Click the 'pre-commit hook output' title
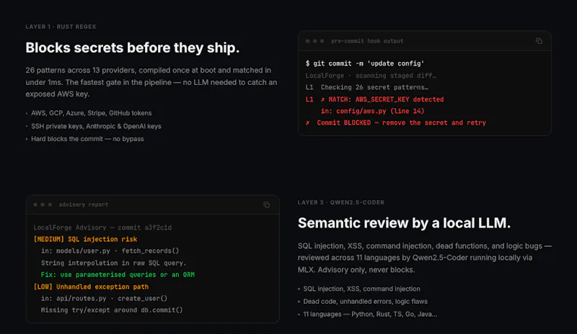This screenshot has height=334, width=577. tap(367, 41)
